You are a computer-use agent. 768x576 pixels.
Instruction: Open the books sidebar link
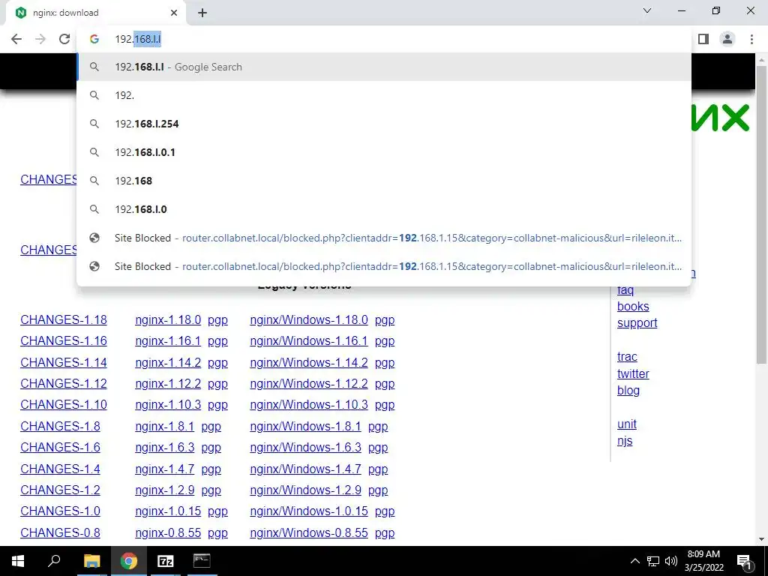click(633, 306)
